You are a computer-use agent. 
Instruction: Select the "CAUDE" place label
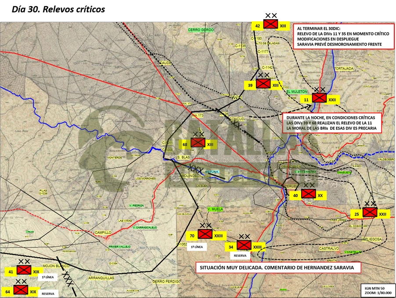click(166, 63)
